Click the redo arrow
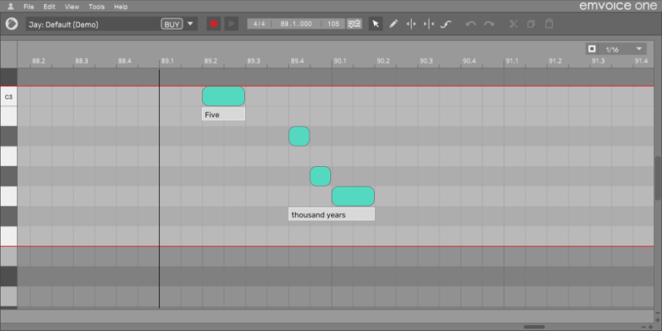Screen dimensions: 662x331 [489, 24]
